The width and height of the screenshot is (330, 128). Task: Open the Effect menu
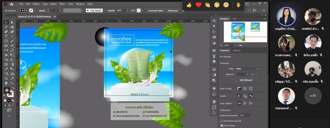62,4
